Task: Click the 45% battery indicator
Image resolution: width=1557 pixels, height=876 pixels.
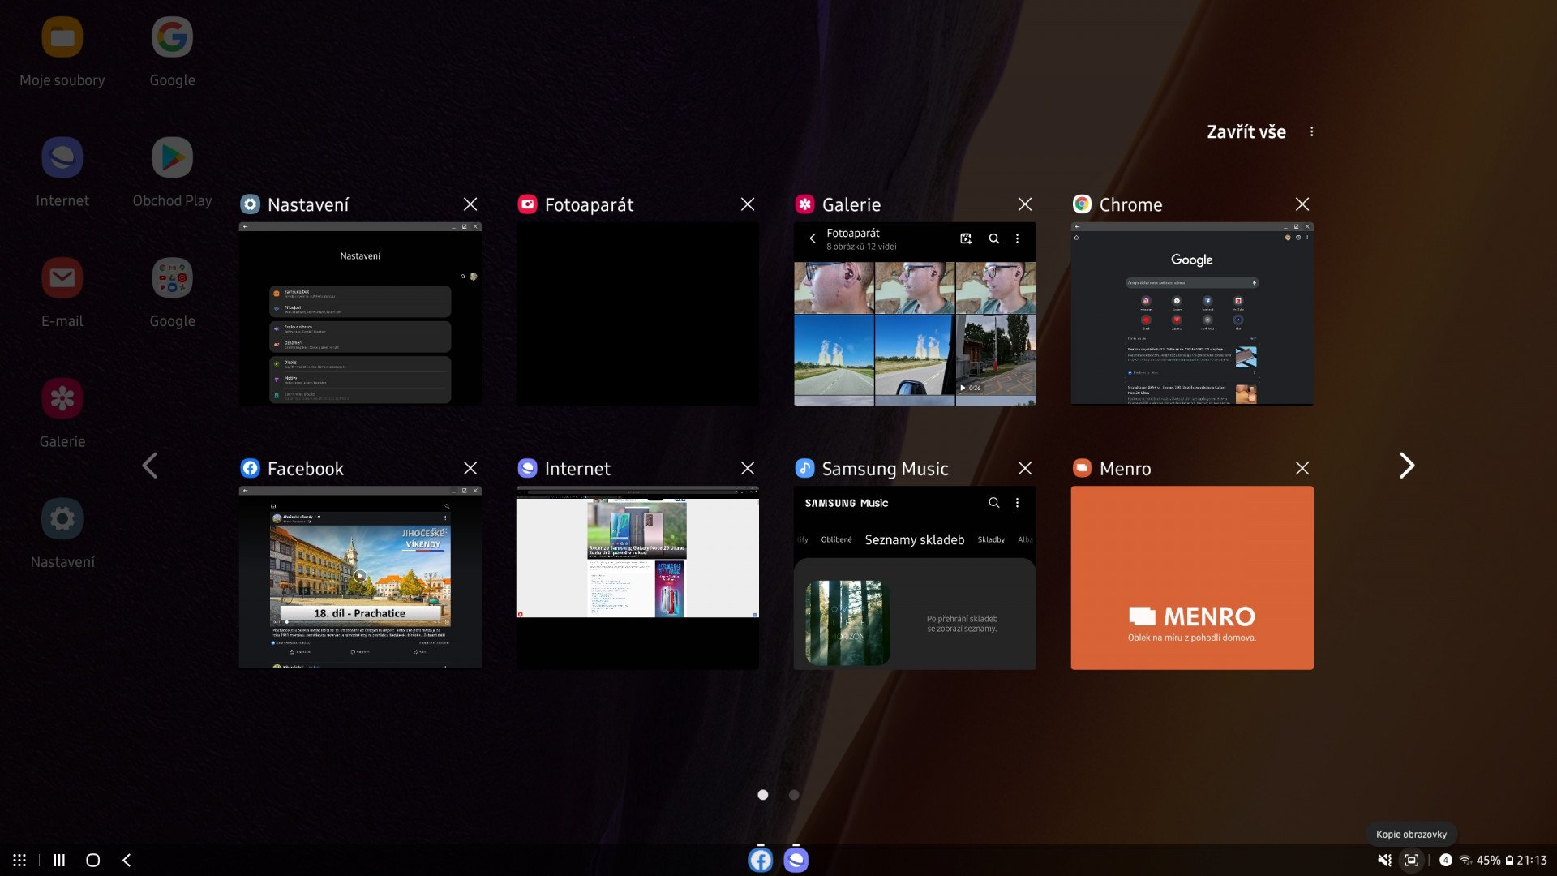Action: [1495, 861]
